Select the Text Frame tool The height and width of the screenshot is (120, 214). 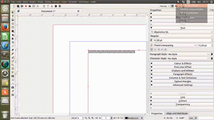click(x=13, y=16)
